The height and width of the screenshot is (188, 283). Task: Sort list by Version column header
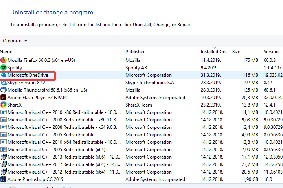click(271, 52)
